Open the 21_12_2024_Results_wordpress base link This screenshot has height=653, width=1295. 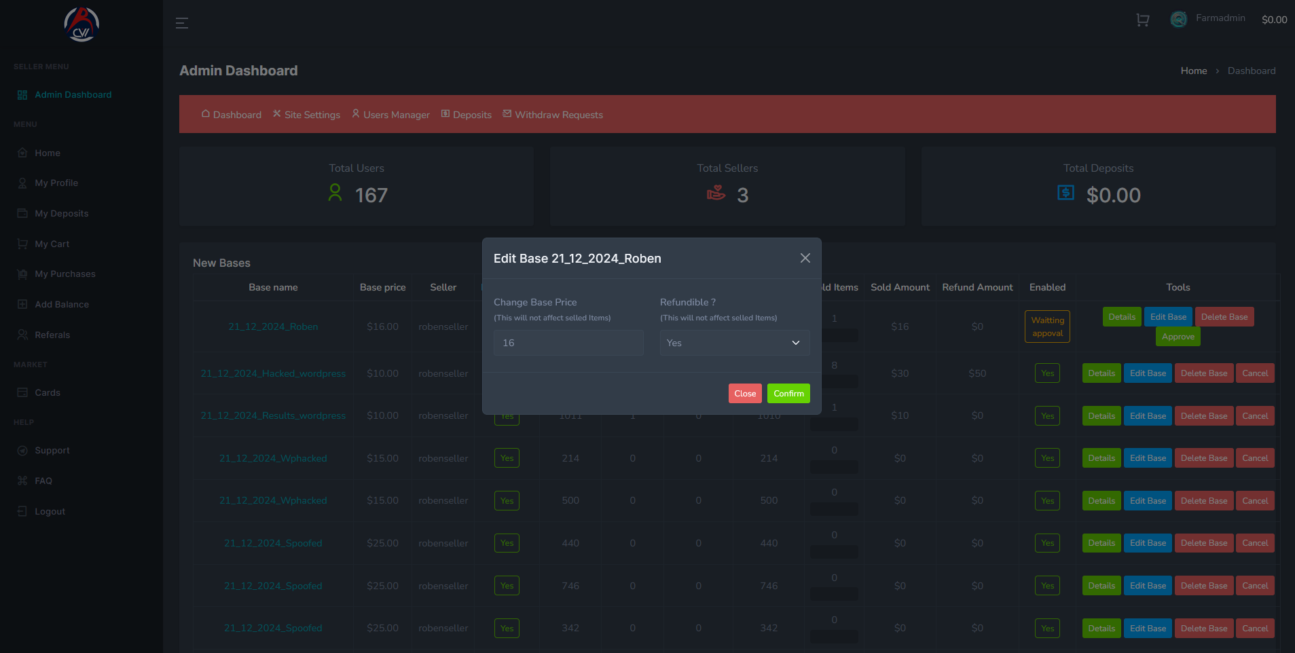pos(273,415)
